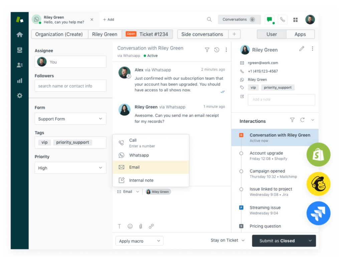Click the attachment paperclip in the composer
The width and height of the screenshot is (342, 257).
tap(141, 226)
